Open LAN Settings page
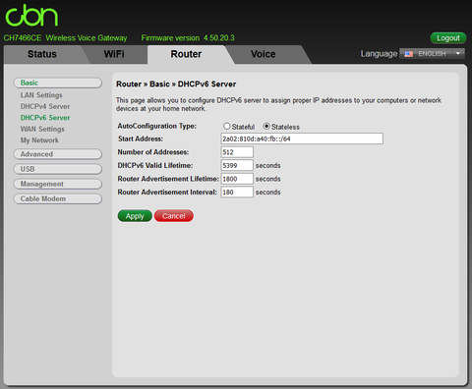 coord(41,95)
